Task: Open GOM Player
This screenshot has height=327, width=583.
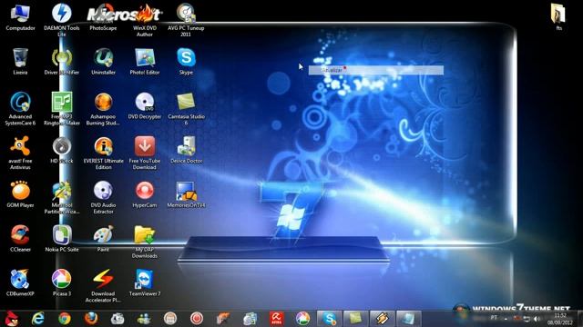Action: point(20,193)
